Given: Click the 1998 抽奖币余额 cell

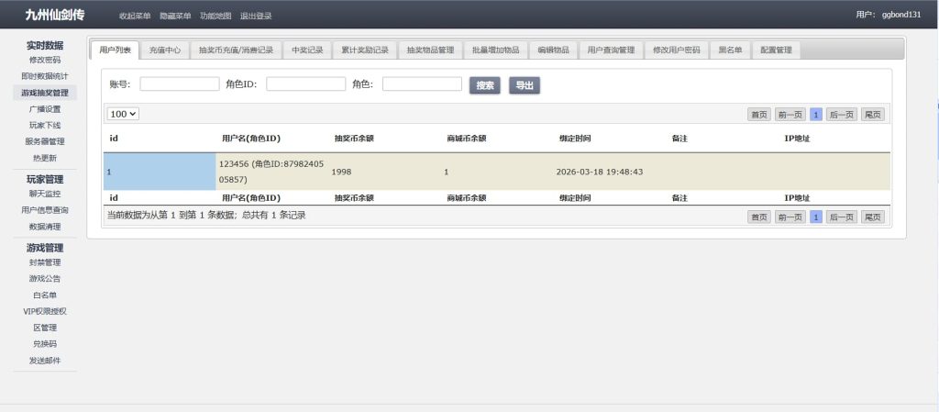Looking at the screenshot, I should pyautogui.click(x=384, y=172).
